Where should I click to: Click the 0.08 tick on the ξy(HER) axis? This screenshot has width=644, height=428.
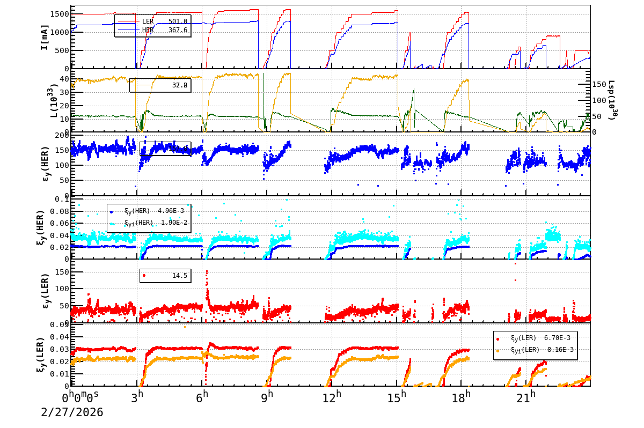point(59,211)
